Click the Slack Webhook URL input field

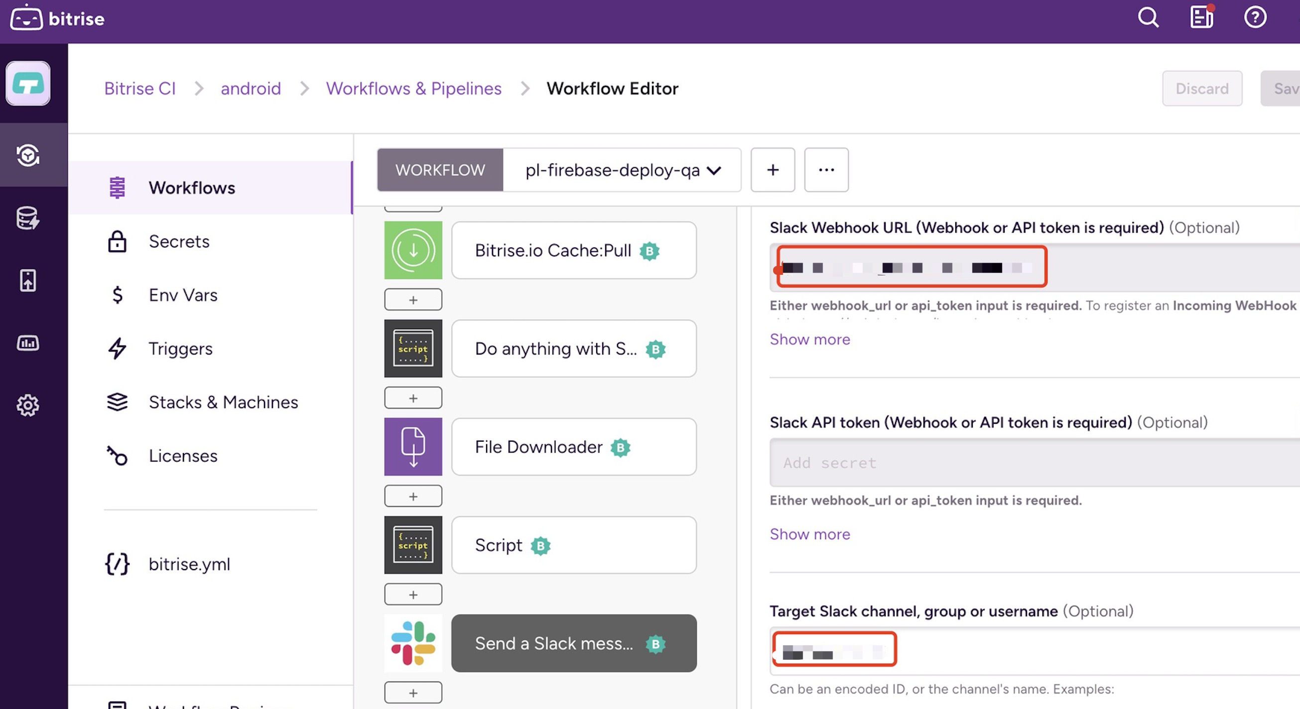(1035, 267)
